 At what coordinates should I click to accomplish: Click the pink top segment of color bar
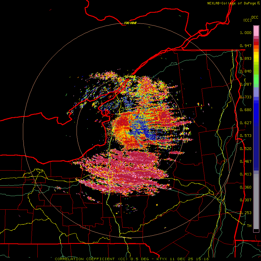pos(256,31)
